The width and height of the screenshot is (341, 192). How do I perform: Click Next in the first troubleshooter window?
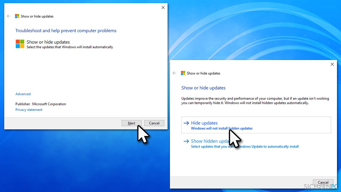click(131, 123)
